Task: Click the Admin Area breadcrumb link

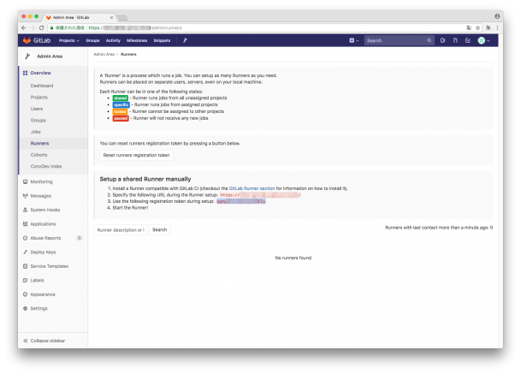Action: pyautogui.click(x=104, y=54)
